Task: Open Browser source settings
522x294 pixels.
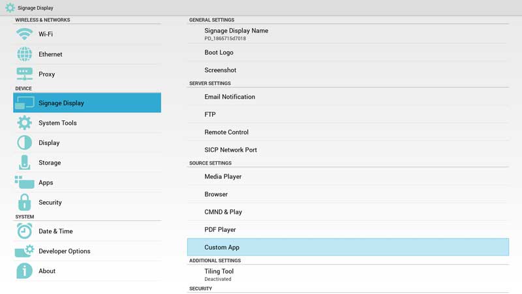Action: tap(348, 194)
